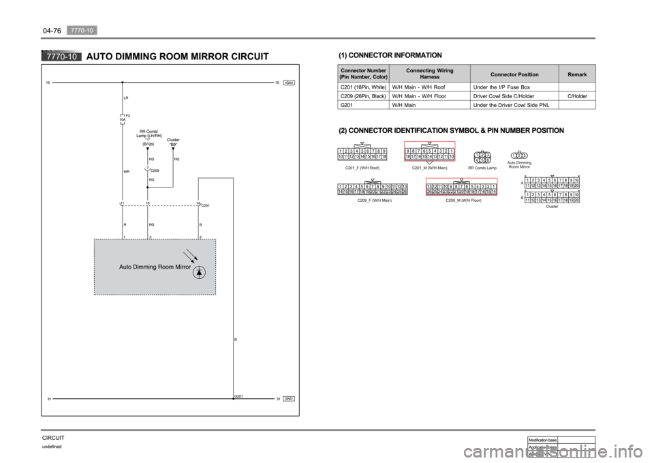Click the photodiode symbol inside the mirror block
654x463 pixels.
[x=198, y=271]
